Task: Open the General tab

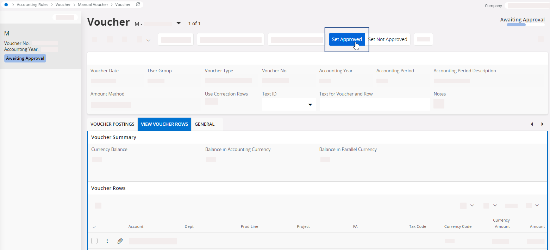Action: (205, 124)
